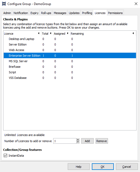Click the number of licences input field

[65, 141]
